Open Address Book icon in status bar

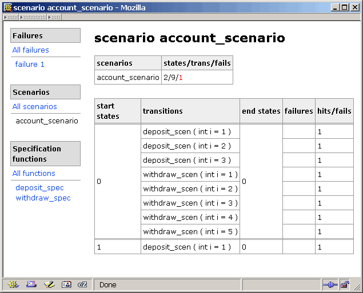point(66,284)
